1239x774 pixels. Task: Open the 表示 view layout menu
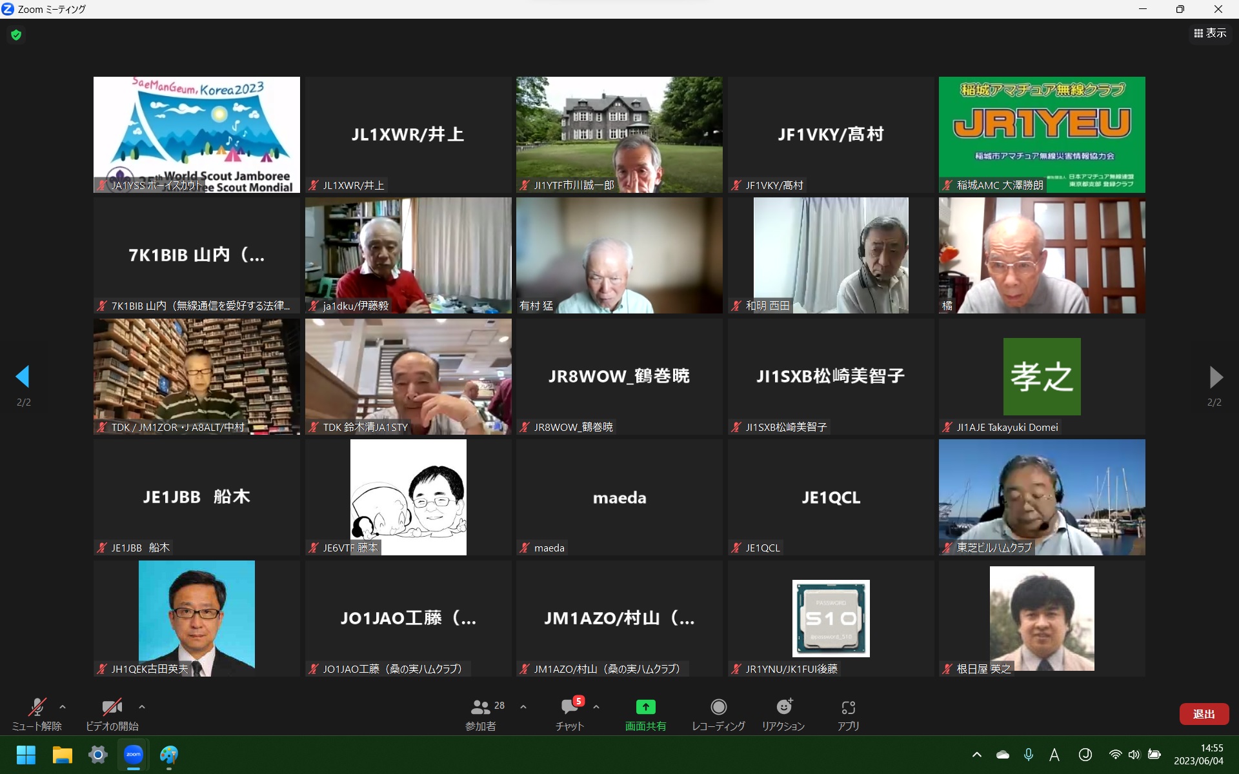(x=1210, y=33)
